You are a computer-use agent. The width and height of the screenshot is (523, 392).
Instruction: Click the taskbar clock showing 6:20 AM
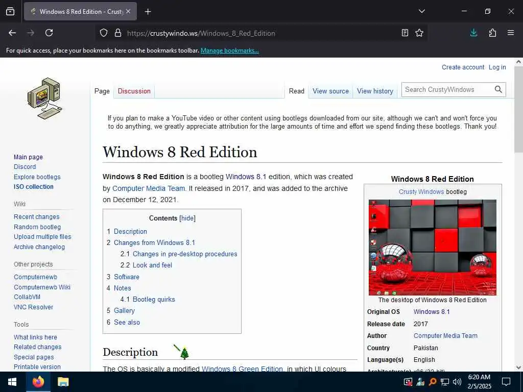point(479,382)
